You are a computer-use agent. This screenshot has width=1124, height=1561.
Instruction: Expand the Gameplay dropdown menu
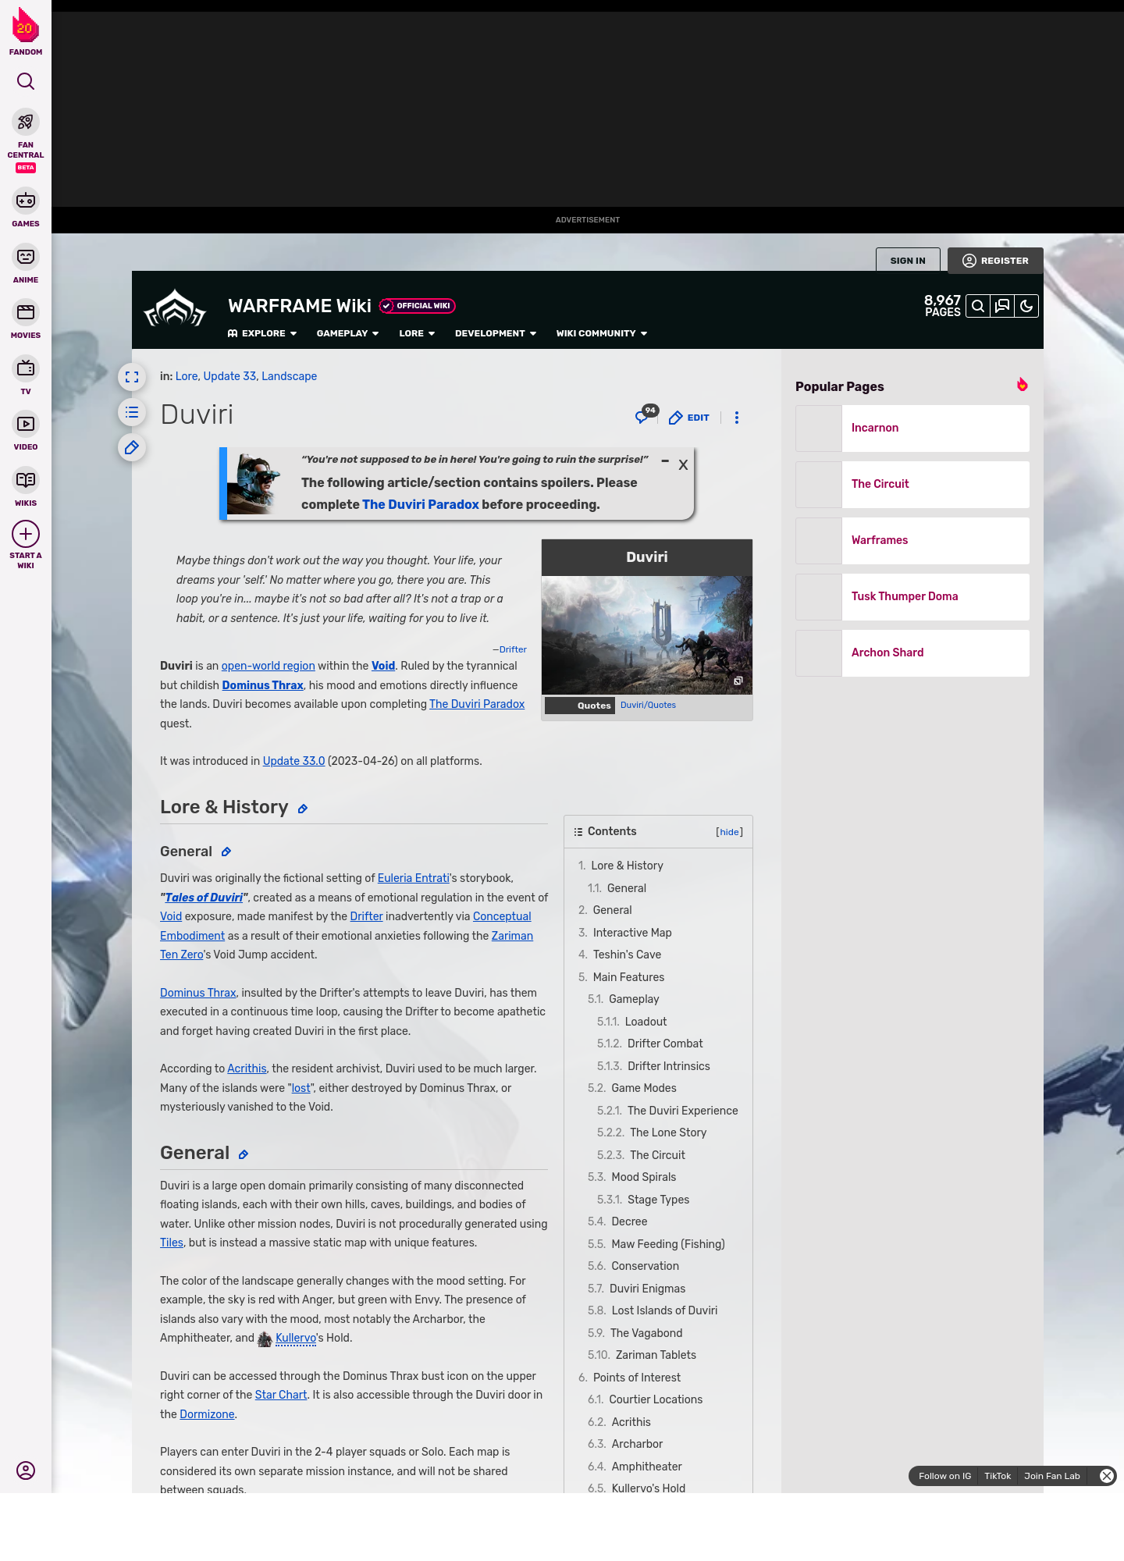click(347, 333)
